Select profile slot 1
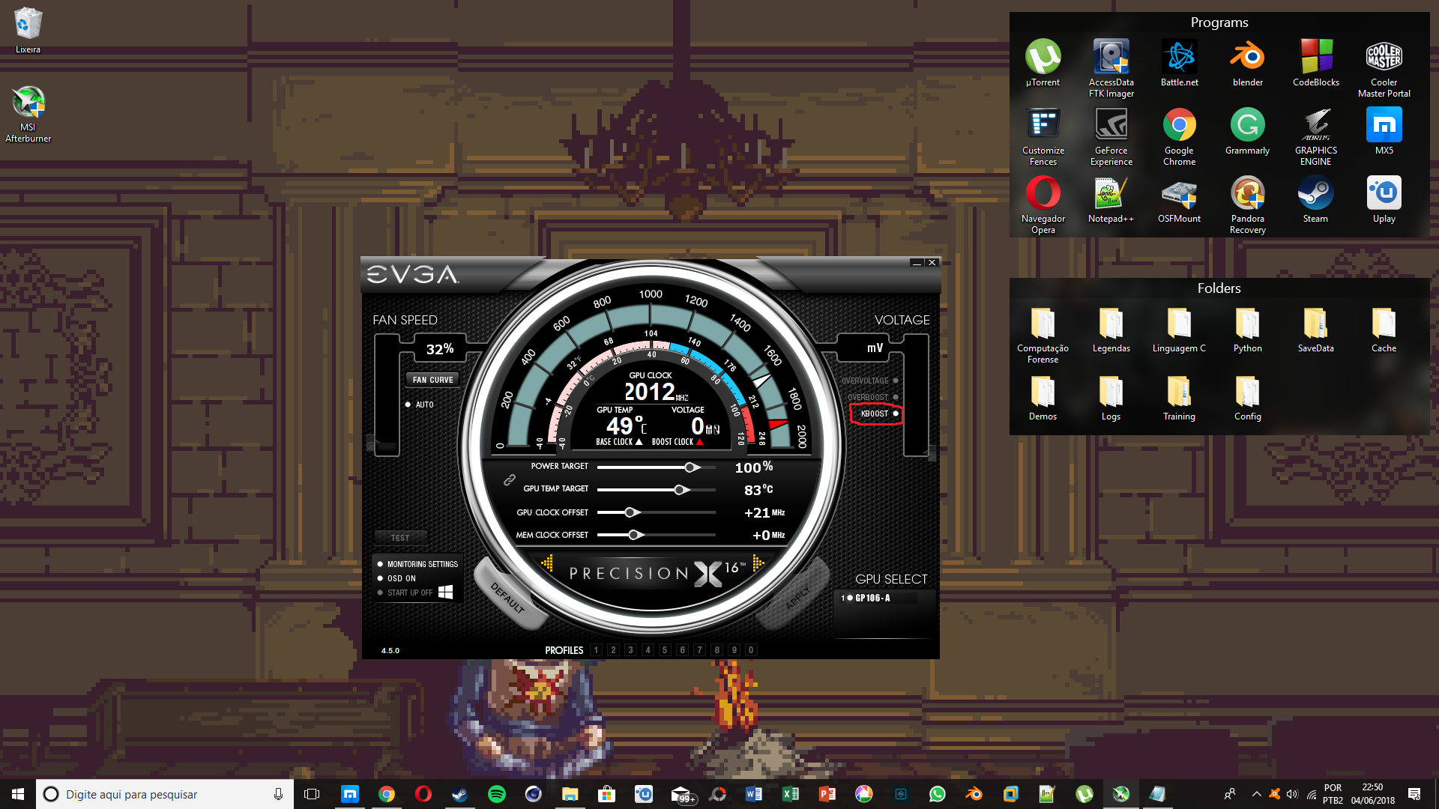Image resolution: width=1439 pixels, height=809 pixels. pyautogui.click(x=596, y=650)
